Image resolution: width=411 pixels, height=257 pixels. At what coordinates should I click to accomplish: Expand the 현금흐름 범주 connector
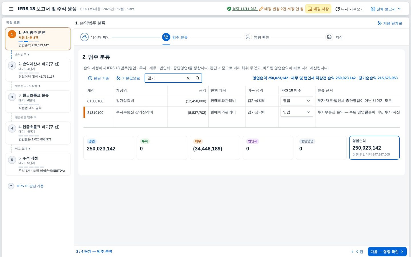[25, 117]
